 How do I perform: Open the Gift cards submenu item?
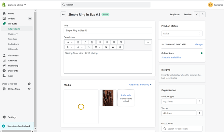click(x=13, y=49)
